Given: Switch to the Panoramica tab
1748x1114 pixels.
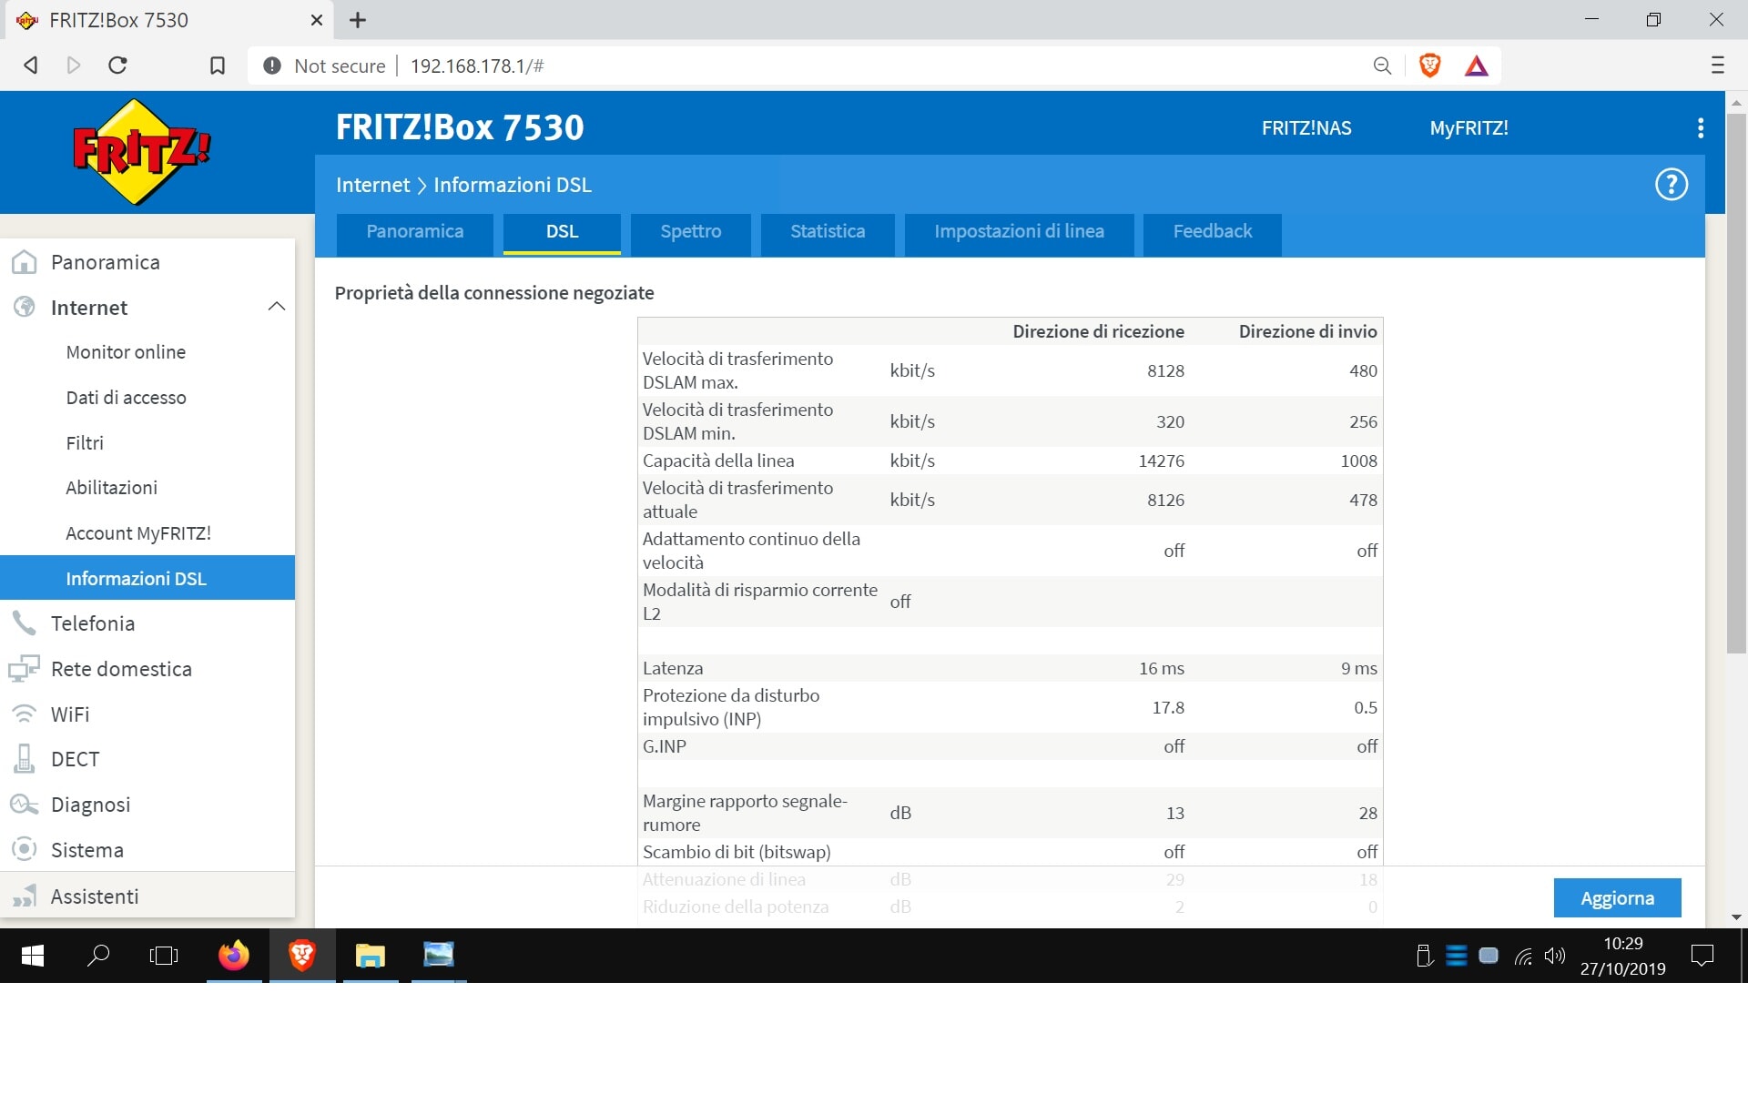Looking at the screenshot, I should pos(414,234).
